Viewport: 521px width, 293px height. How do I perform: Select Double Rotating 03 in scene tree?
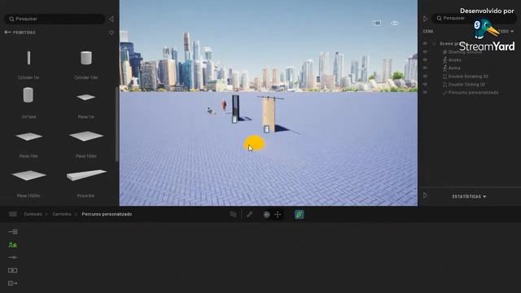click(468, 77)
